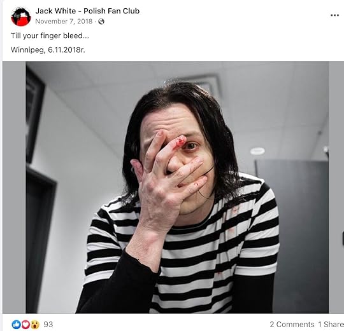Image resolution: width=344 pixels, height=331 pixels.
Task: Click the right gray margin beside the photo
Action: 336,187
